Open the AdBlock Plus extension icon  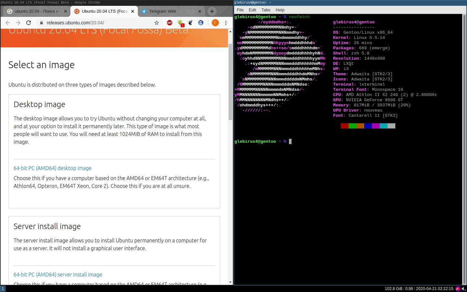170,23
